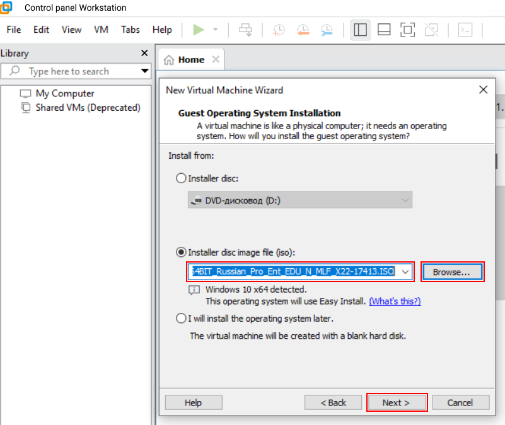Take a snapshot using the clock-plus icon

tap(278, 30)
